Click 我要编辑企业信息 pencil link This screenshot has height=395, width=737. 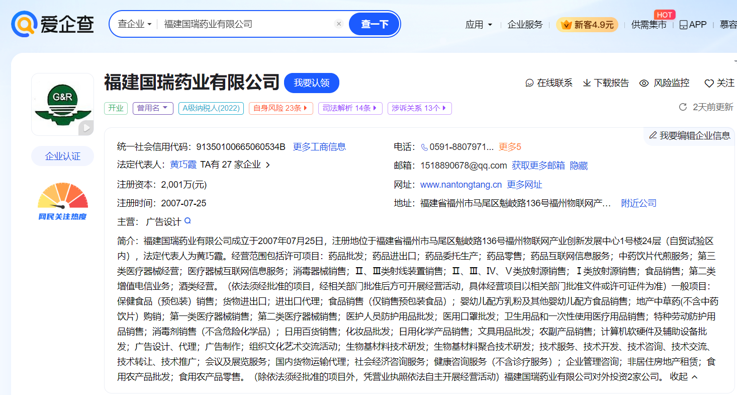689,135
